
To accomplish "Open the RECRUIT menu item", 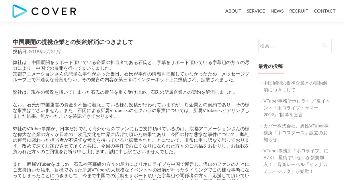I will [299, 11].
